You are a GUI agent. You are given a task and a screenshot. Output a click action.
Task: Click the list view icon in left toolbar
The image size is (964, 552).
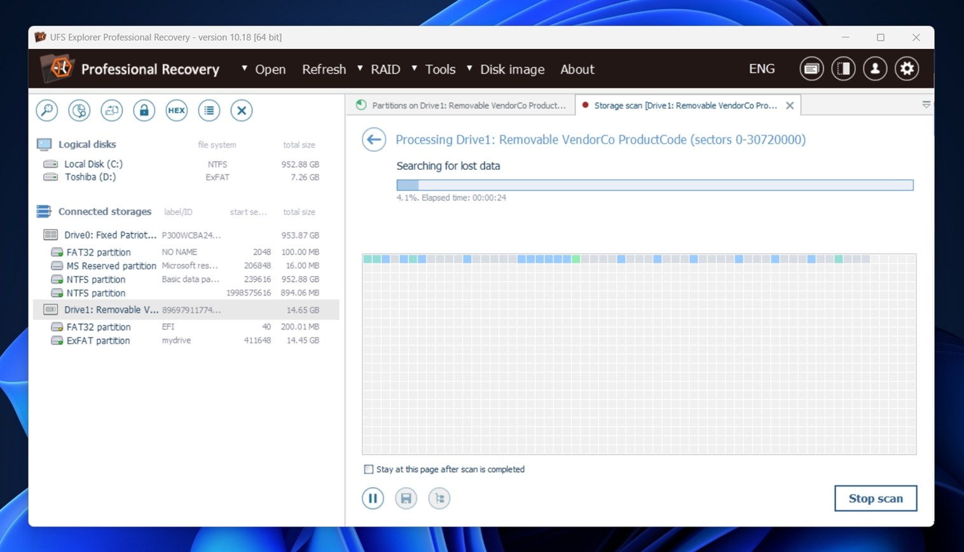coord(209,111)
